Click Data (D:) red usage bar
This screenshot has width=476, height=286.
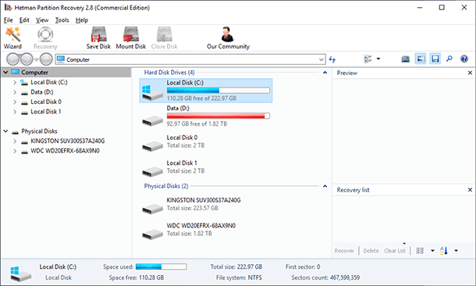218,116
